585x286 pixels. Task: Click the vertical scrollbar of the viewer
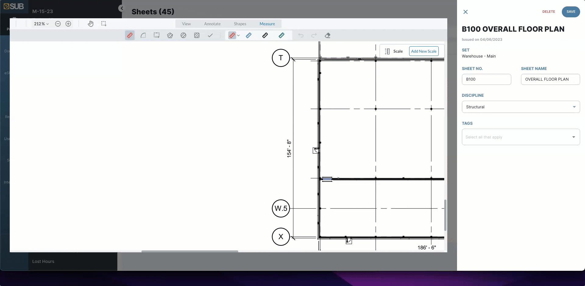[x=445, y=215]
